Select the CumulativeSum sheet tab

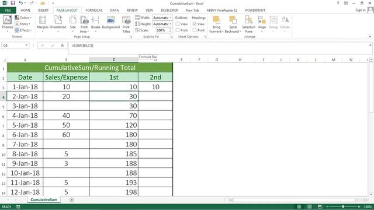44,199
